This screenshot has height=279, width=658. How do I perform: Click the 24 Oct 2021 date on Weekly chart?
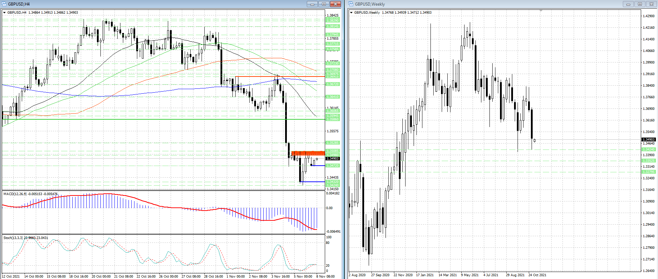tap(537, 275)
